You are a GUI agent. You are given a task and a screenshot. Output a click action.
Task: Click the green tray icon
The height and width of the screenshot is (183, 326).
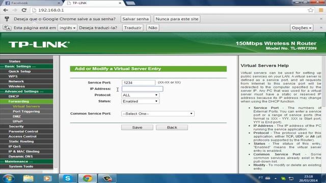point(283,178)
